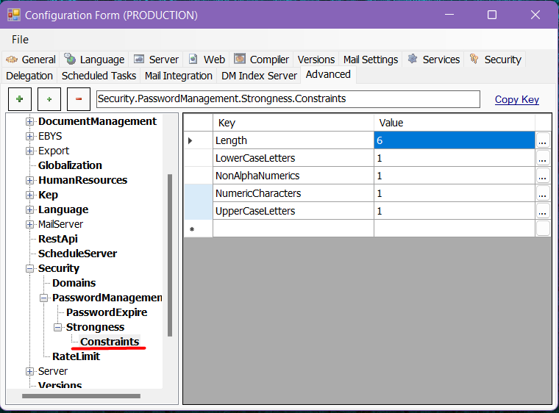The image size is (559, 413).
Task: Switch to the Mail Settings tab
Action: click(370, 60)
